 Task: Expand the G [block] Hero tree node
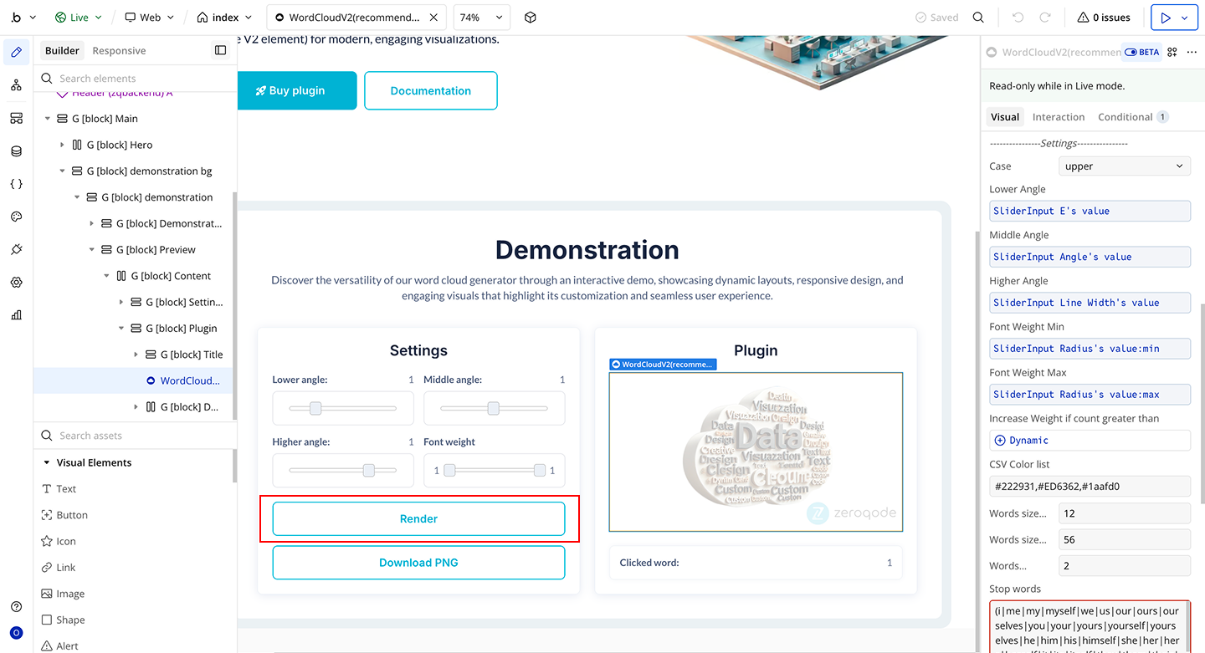63,145
